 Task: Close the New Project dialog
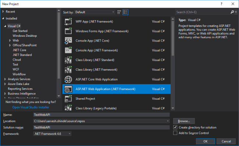pos(233,4)
